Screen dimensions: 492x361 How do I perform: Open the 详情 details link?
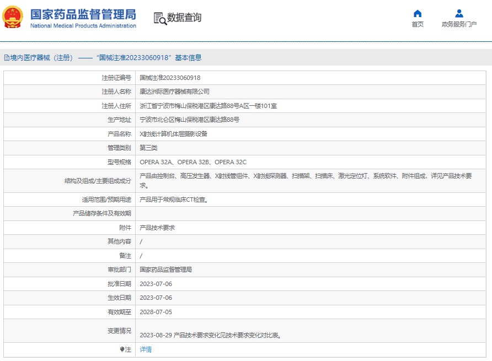point(146,349)
